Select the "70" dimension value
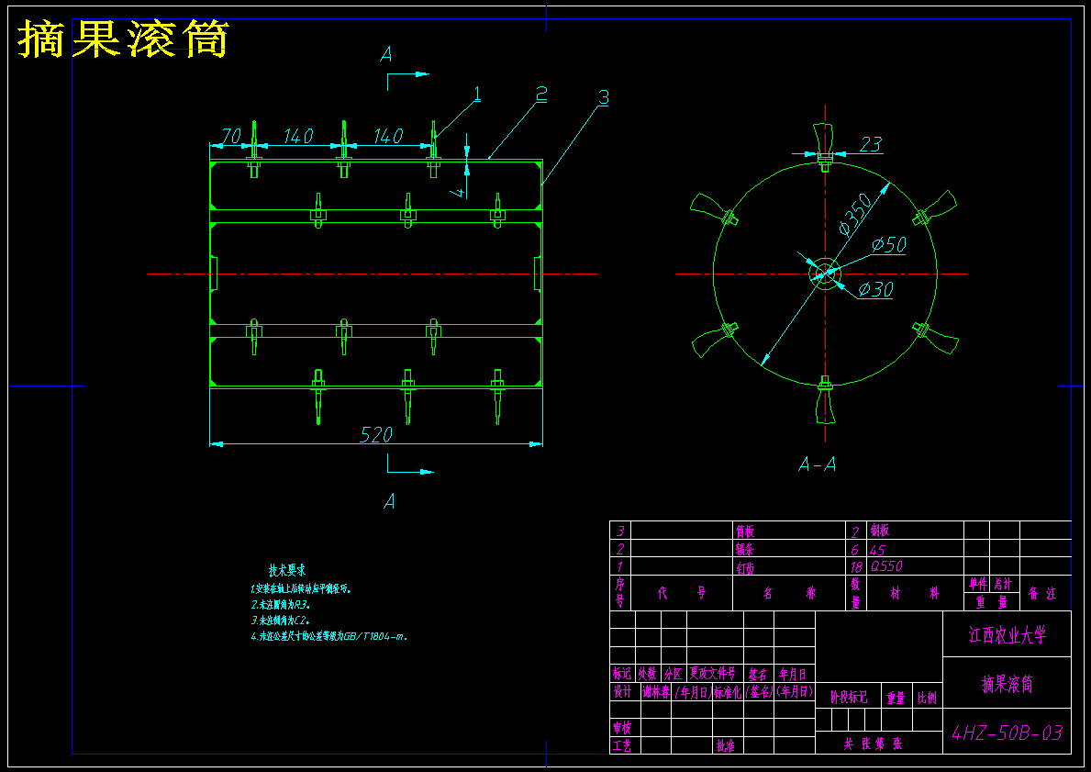The image size is (1091, 772). [231, 135]
